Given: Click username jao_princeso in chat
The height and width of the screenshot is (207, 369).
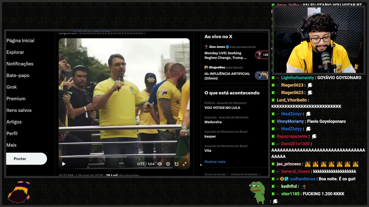Looking at the screenshot, I should point(289,164).
